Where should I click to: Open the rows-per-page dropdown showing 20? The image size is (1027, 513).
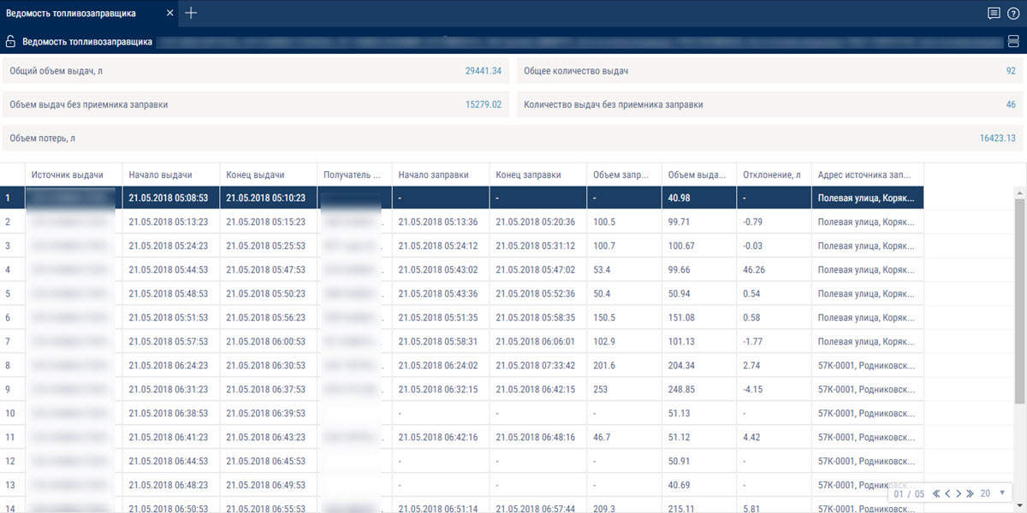(993, 493)
